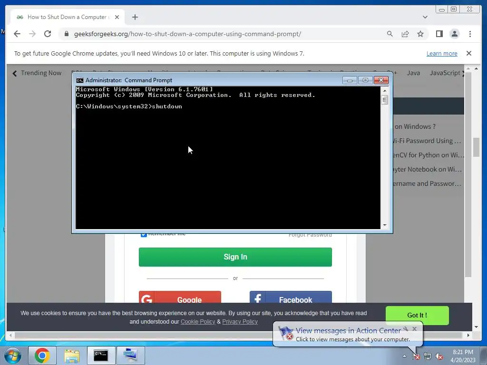Open the Jupyter Notebook sidebar article
Screen dimensions: 487x365
click(x=427, y=170)
